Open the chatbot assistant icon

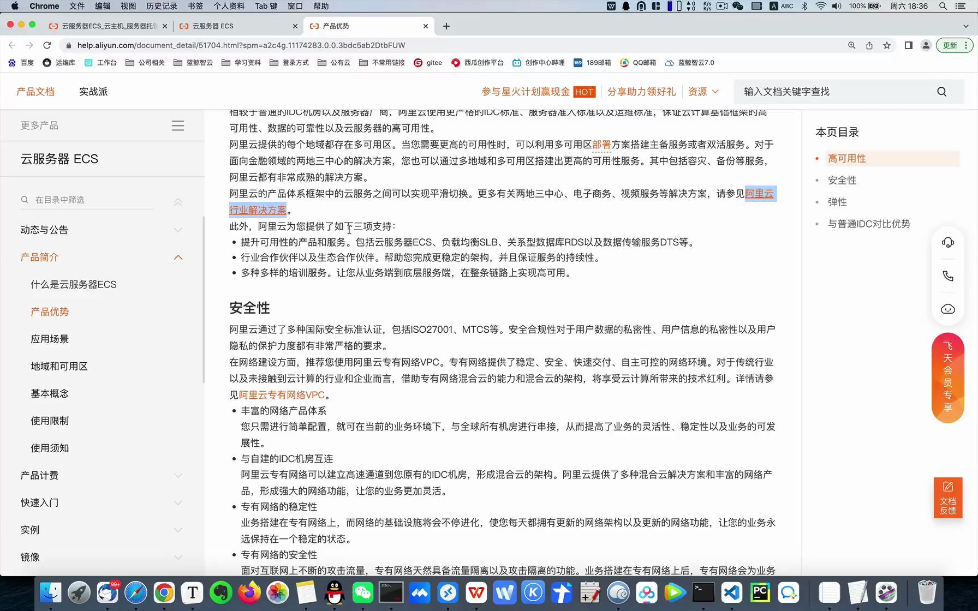[x=948, y=309]
